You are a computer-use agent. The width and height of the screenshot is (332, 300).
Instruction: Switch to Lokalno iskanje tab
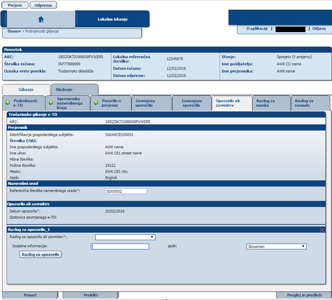point(112,19)
